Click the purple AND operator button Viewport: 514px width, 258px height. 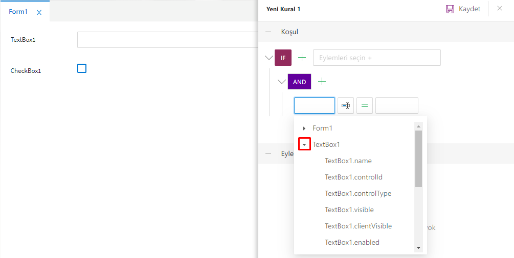[x=299, y=82]
